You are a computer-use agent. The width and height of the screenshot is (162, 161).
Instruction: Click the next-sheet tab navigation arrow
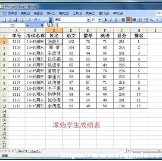[x=9, y=151]
